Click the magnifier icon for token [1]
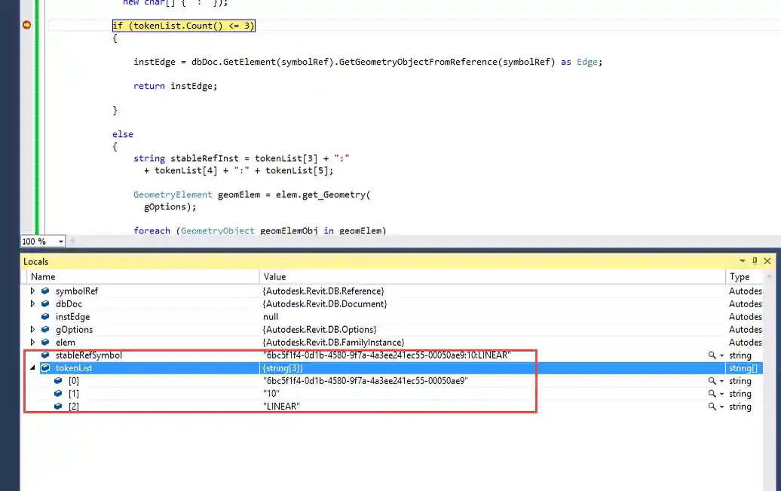The height and width of the screenshot is (491, 781). [x=712, y=394]
